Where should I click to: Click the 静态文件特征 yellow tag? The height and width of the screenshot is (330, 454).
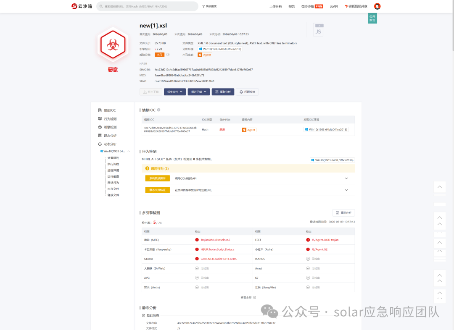(x=158, y=190)
